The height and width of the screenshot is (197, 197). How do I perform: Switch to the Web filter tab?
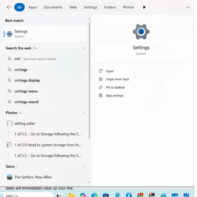(73, 7)
